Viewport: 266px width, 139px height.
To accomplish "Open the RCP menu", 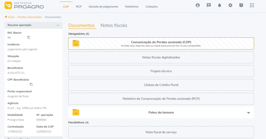I will pyautogui.click(x=79, y=6).
